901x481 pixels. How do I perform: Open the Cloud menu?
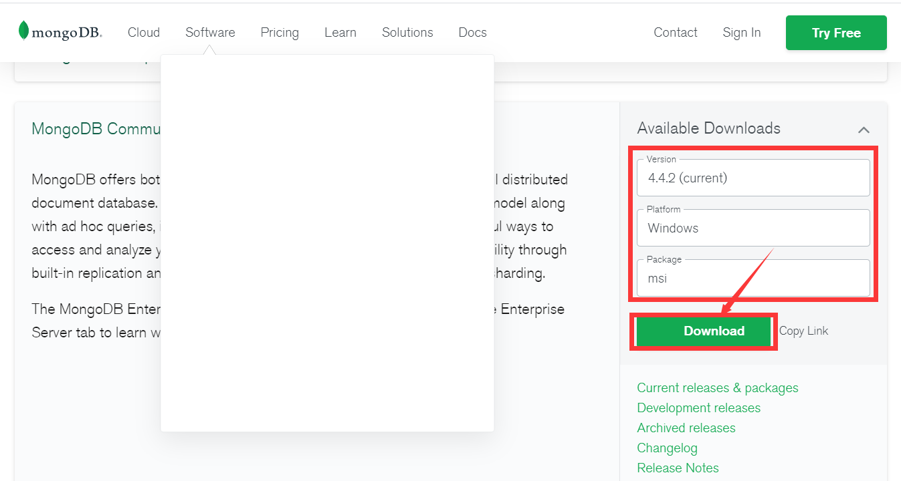point(144,32)
